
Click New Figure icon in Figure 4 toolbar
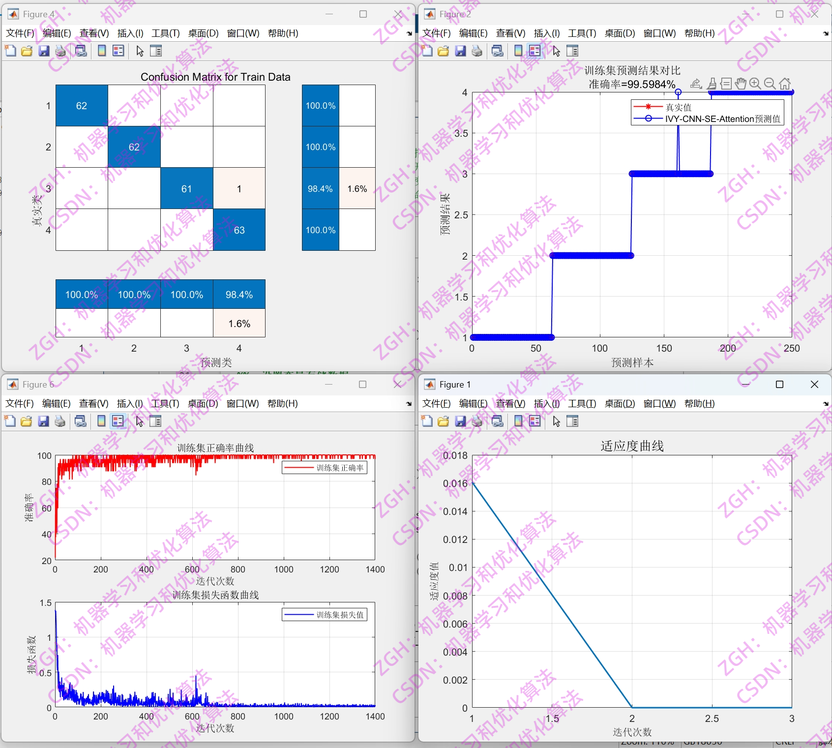click(10, 51)
